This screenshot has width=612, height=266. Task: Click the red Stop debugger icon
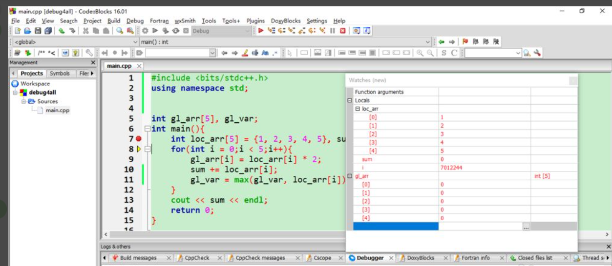(x=342, y=31)
